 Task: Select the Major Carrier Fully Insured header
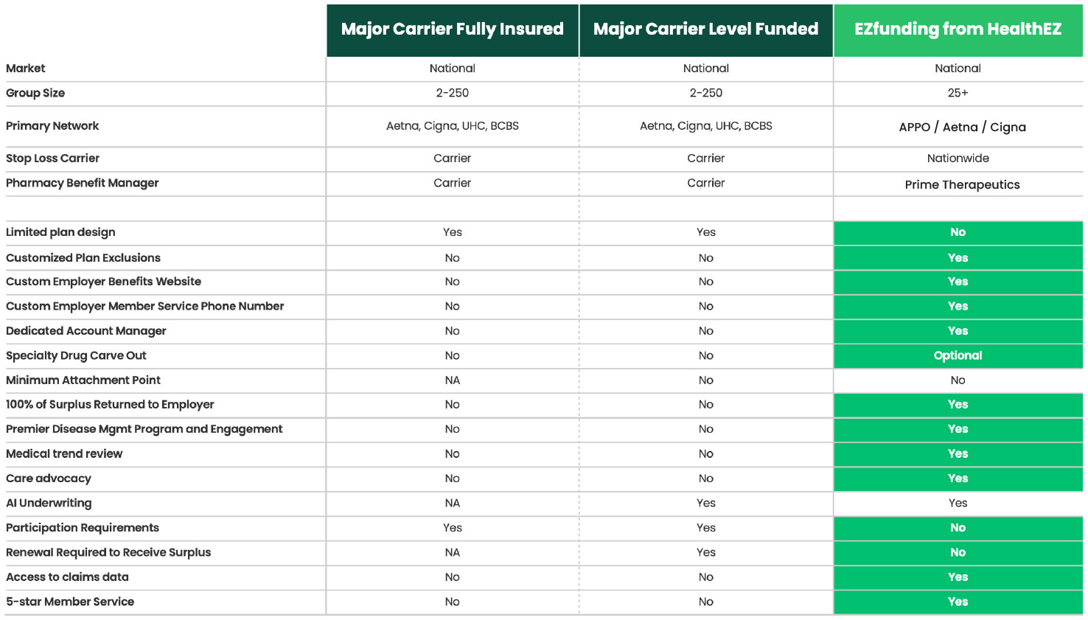pos(452,29)
